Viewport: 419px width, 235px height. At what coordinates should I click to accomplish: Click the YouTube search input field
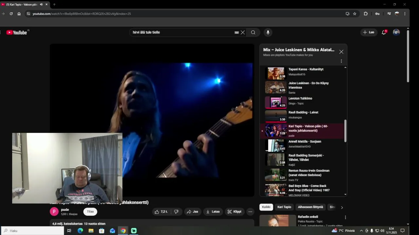(x=182, y=32)
